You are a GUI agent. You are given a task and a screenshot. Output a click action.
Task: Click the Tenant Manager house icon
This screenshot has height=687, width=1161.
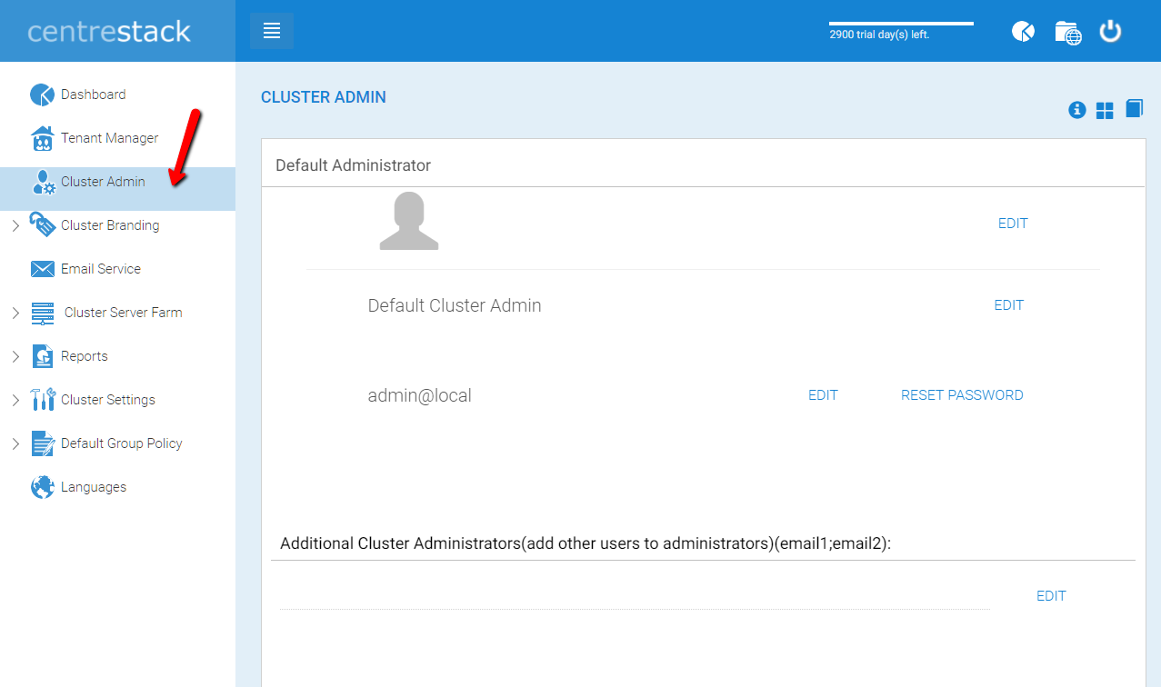tap(43, 138)
